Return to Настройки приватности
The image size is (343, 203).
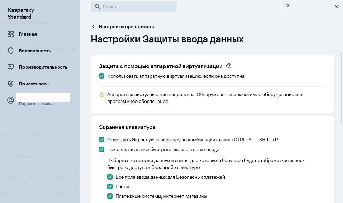tap(127, 26)
